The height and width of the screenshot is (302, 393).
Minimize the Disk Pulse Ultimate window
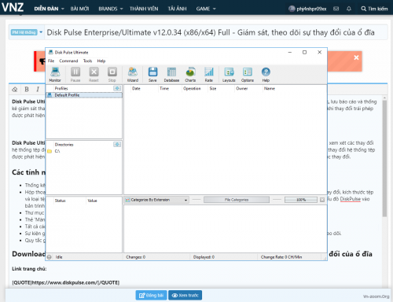(290, 52)
